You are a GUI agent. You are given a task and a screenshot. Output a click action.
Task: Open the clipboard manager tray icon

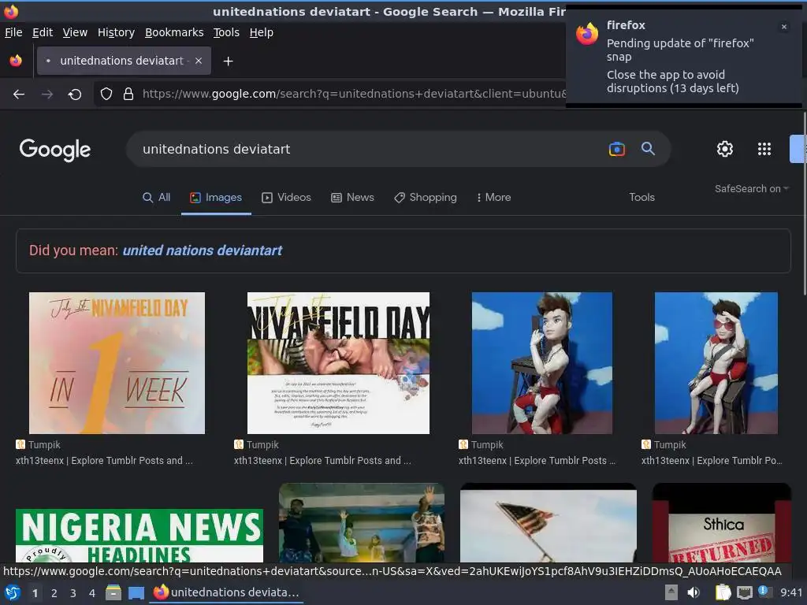723,592
